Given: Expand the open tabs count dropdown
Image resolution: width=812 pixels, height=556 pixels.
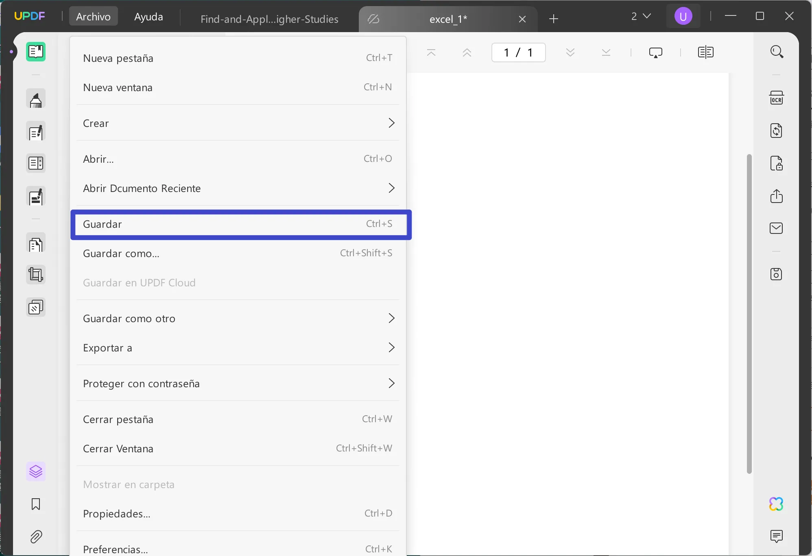Looking at the screenshot, I should click(641, 16).
